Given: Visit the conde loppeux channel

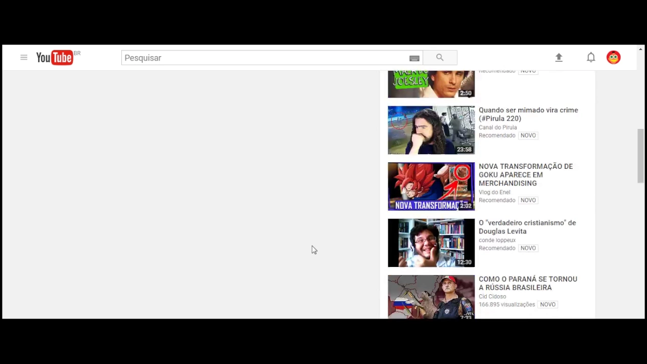Looking at the screenshot, I should click(x=497, y=240).
